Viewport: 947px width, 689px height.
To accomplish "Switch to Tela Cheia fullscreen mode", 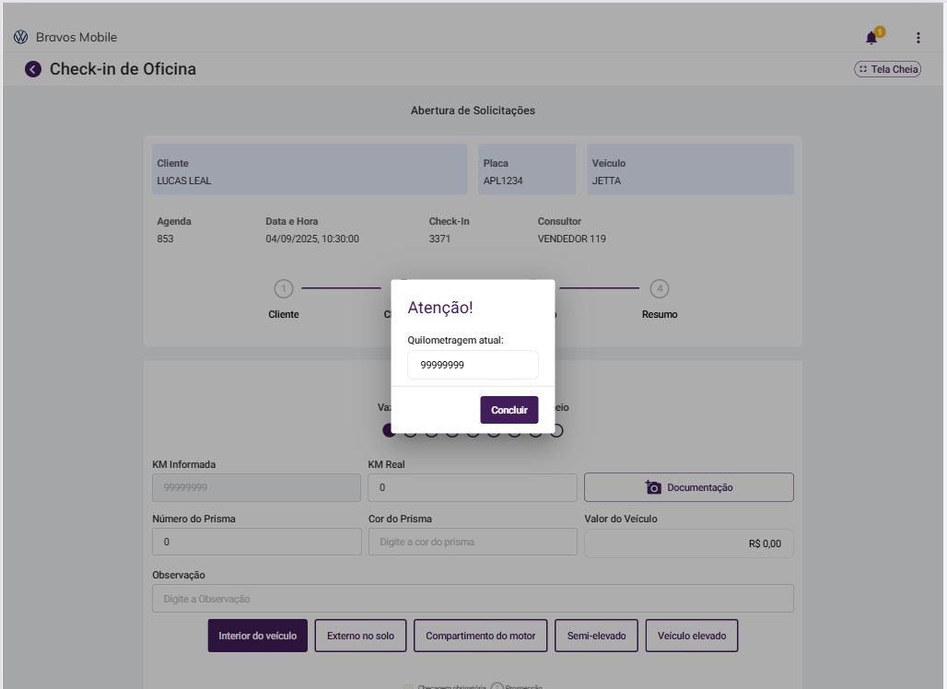I will [888, 69].
